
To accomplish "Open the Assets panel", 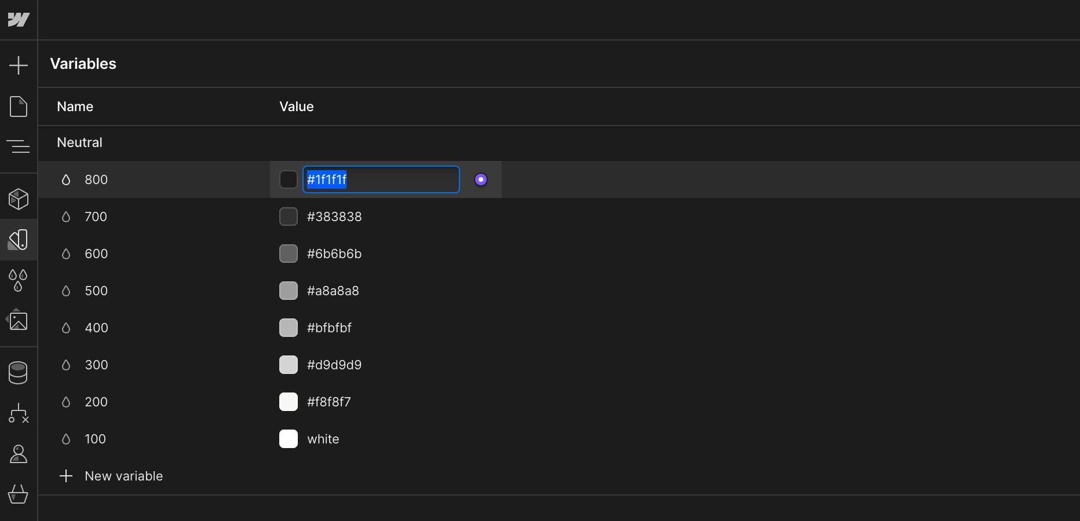I will pos(19,321).
